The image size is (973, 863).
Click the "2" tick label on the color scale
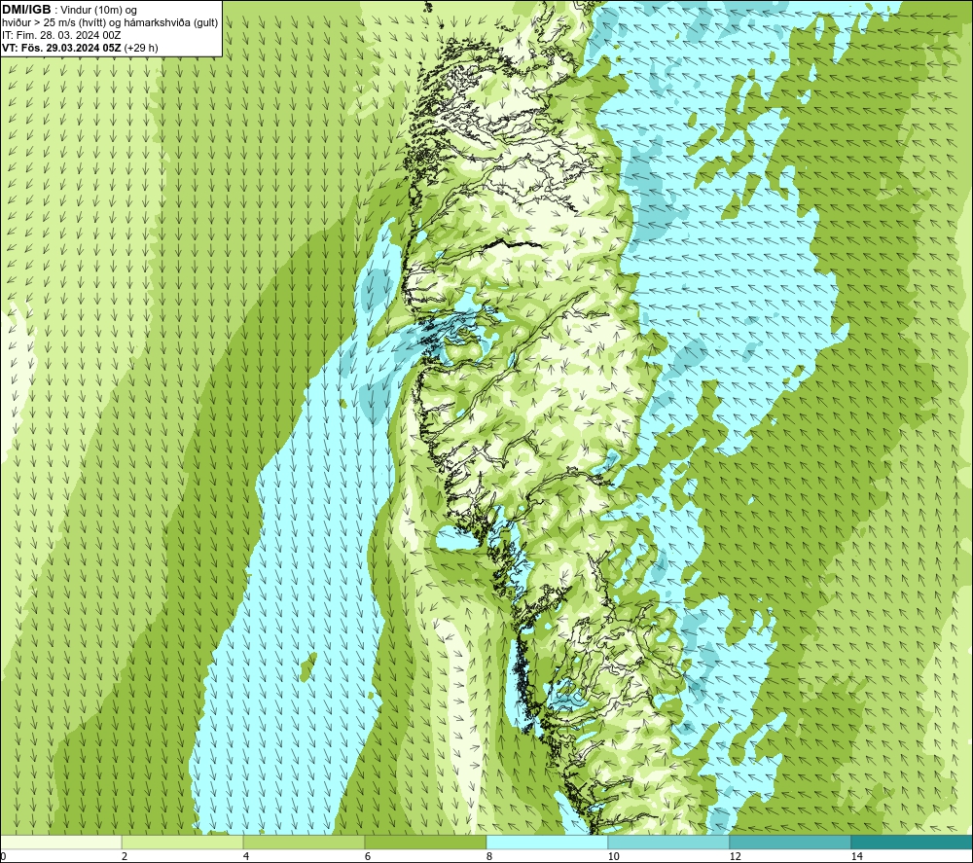coord(125,856)
